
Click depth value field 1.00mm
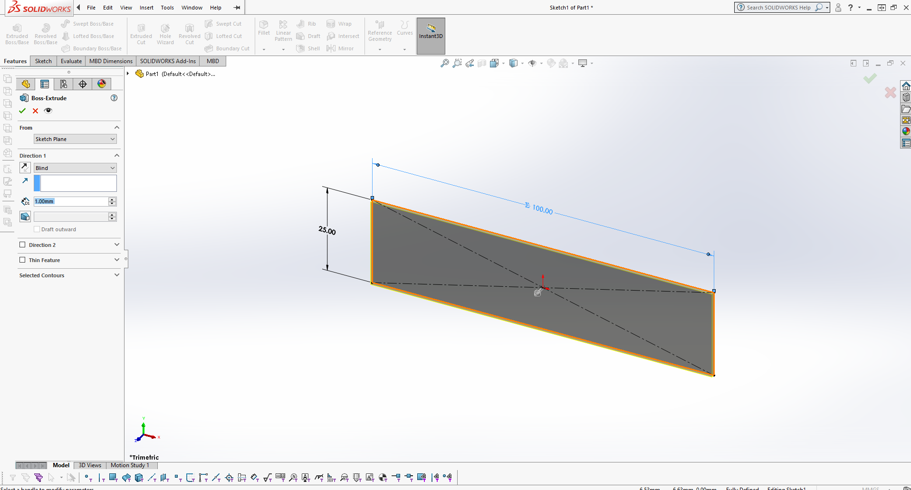pyautogui.click(x=71, y=201)
